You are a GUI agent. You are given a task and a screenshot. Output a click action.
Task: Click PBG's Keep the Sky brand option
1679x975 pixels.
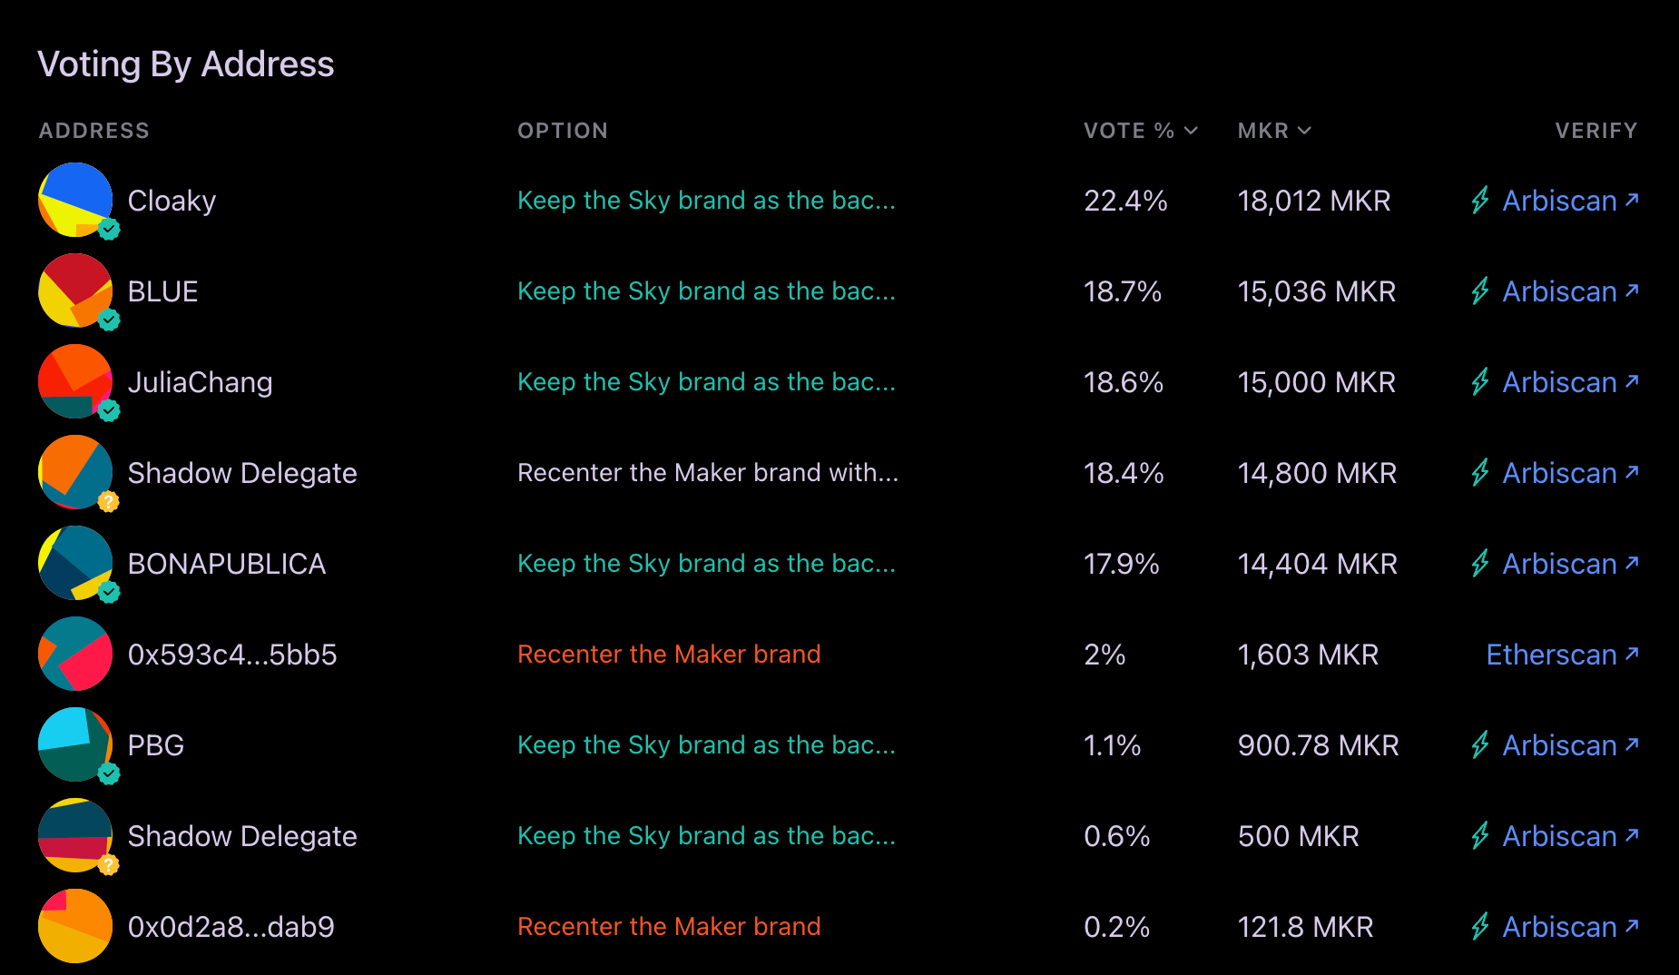click(706, 745)
